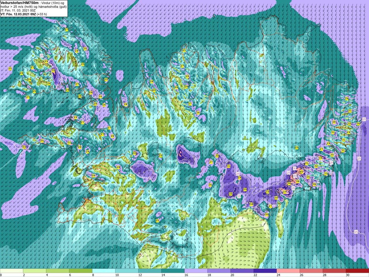Select the 28–30 m/s red legend swatch
This screenshot has height=277, width=369.
pyautogui.click(x=334, y=271)
